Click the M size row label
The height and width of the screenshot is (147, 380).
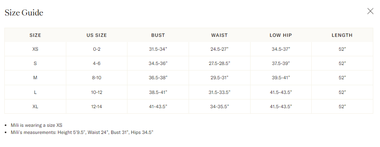coord(35,78)
